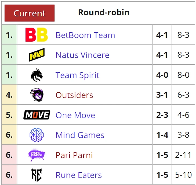Click the BetBoom Team logo icon
The height and width of the screenshot is (185, 196).
(37, 35)
